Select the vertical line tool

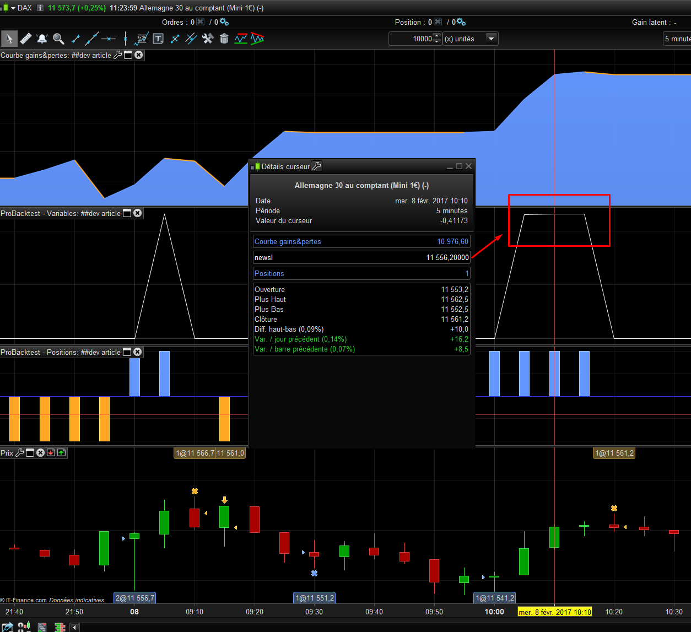[126, 39]
